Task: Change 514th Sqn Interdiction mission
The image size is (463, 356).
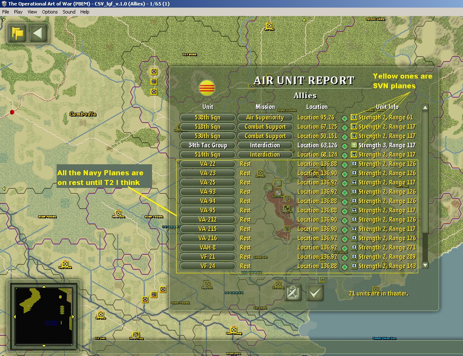Action: [x=265, y=155]
